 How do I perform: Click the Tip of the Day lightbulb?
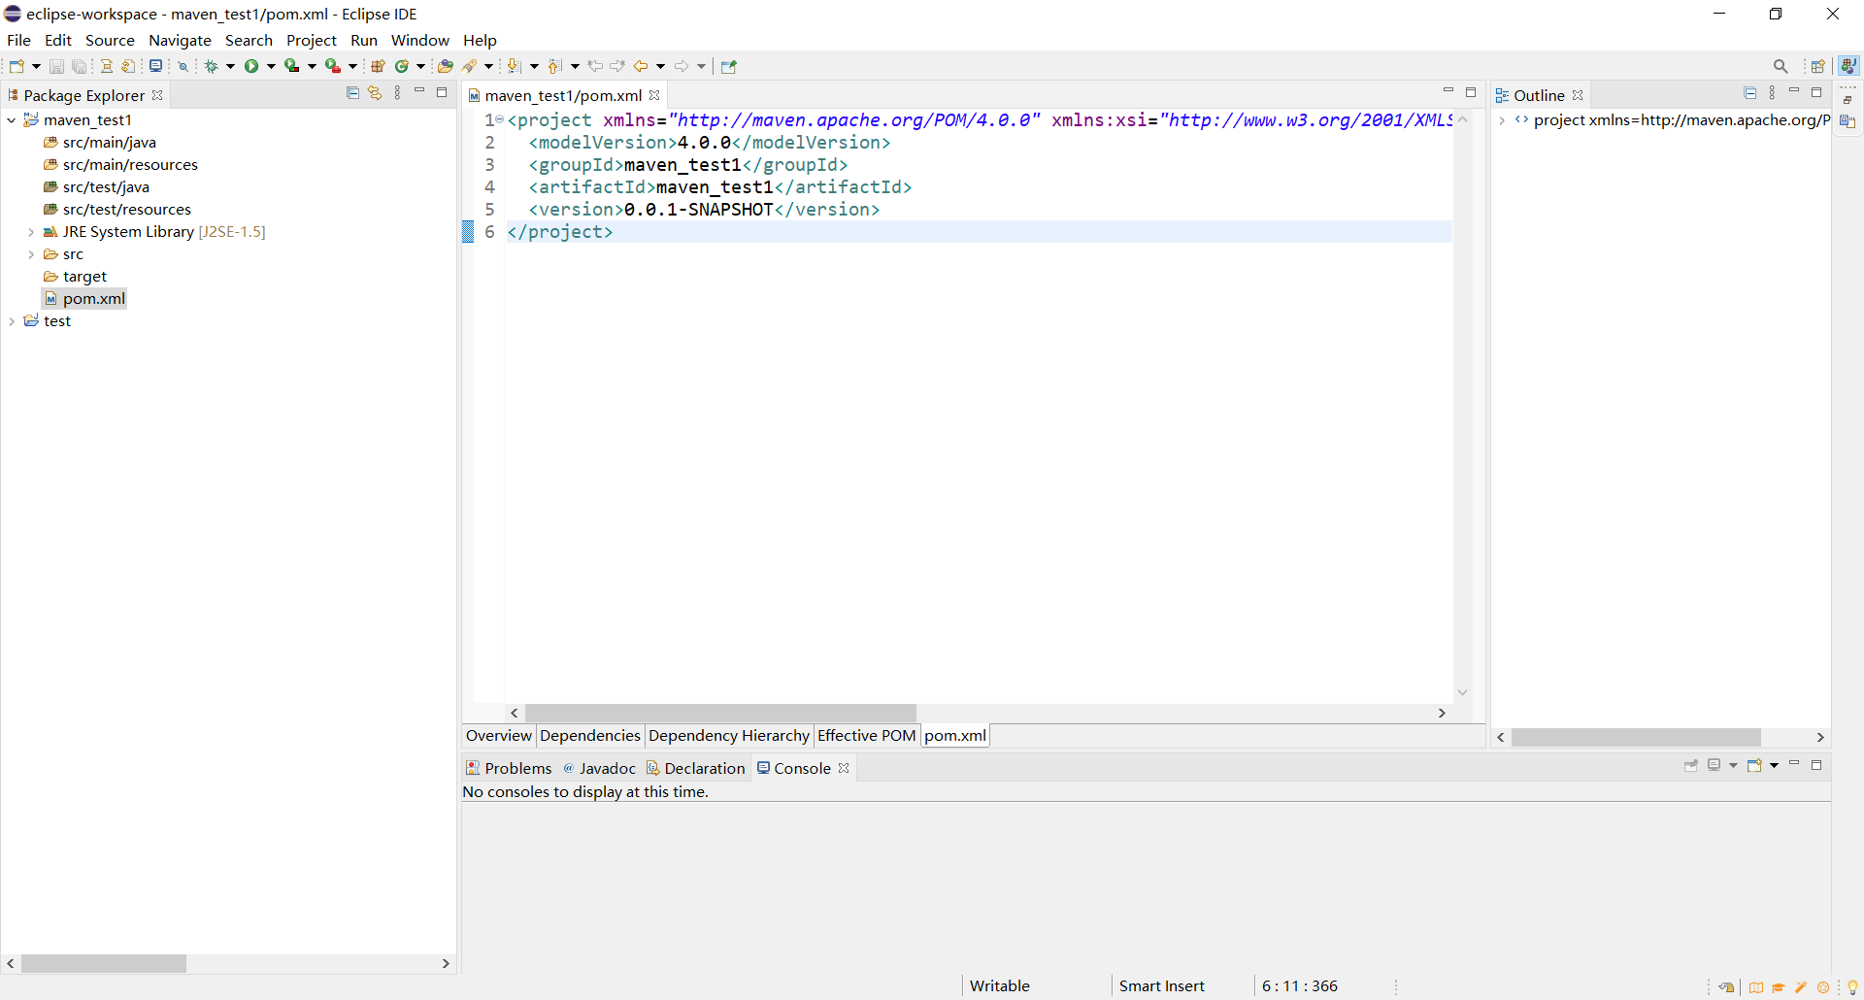[x=1852, y=987]
